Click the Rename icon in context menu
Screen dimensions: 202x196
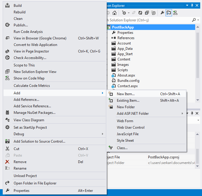tap(7, 168)
